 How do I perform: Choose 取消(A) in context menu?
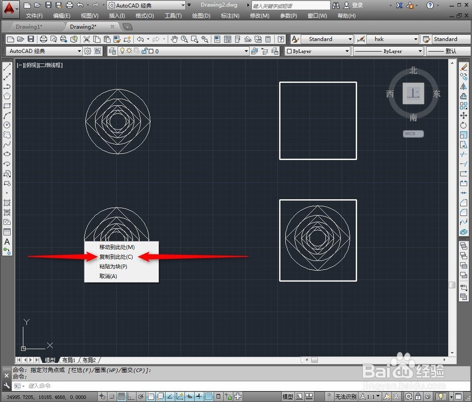108,276
